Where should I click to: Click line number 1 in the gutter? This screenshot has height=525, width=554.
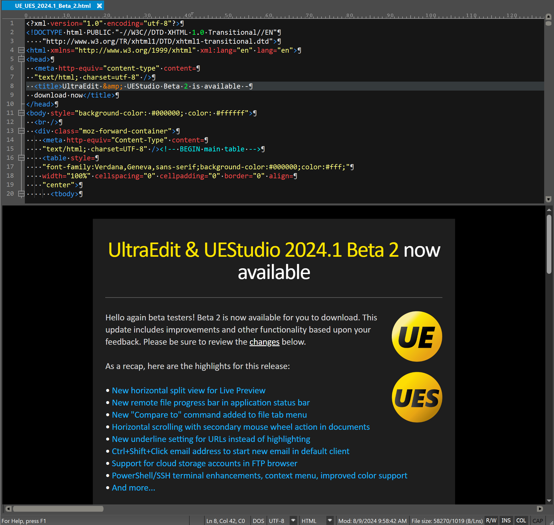[x=12, y=23]
